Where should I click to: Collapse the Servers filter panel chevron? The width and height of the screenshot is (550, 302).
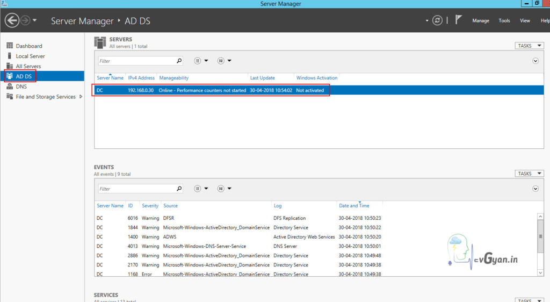(x=535, y=61)
